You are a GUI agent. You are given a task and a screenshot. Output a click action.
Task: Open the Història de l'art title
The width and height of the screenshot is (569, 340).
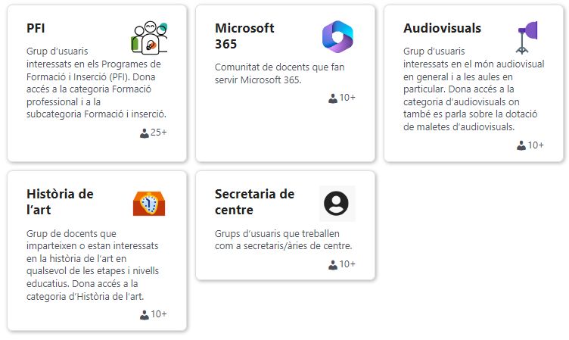[60, 201]
